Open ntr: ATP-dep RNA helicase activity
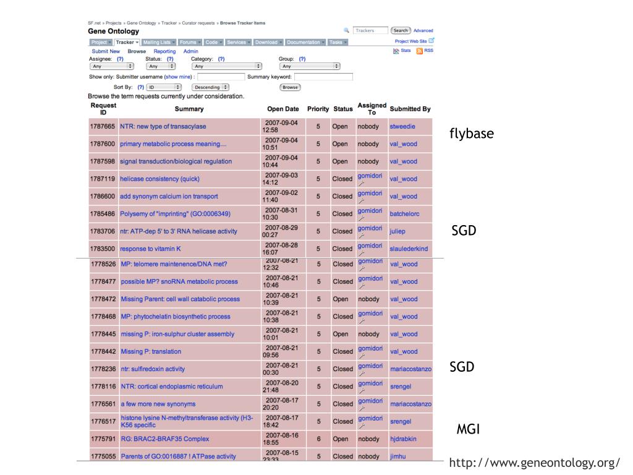Image resolution: width=633 pixels, height=475 pixels. click(179, 231)
